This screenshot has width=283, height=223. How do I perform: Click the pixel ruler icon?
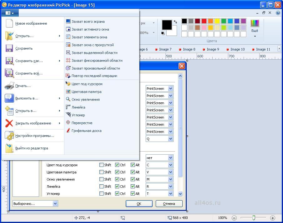pyautogui.click(x=68, y=107)
